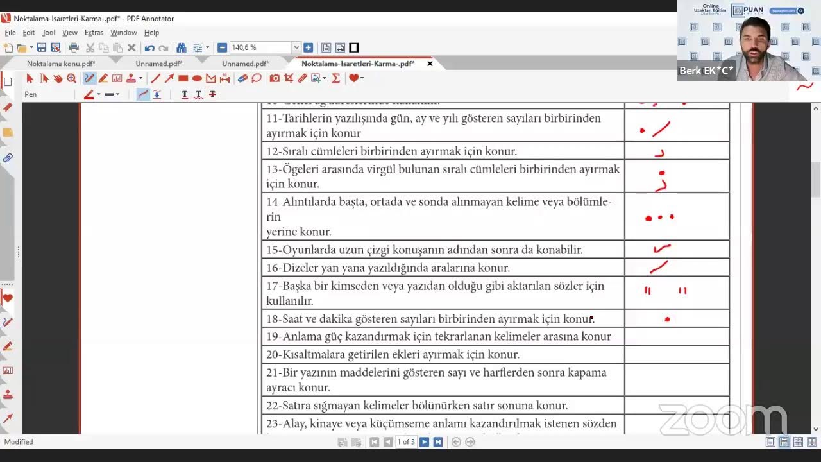
Task: Select the Crop tool
Action: point(289,78)
